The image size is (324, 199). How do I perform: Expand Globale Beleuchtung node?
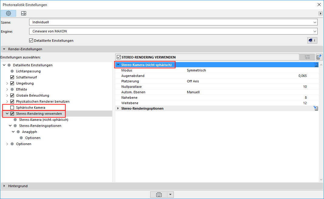click(x=7, y=95)
